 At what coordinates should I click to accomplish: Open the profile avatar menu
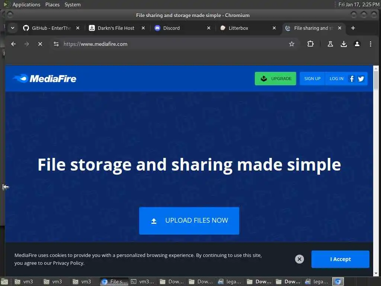[x=357, y=44]
